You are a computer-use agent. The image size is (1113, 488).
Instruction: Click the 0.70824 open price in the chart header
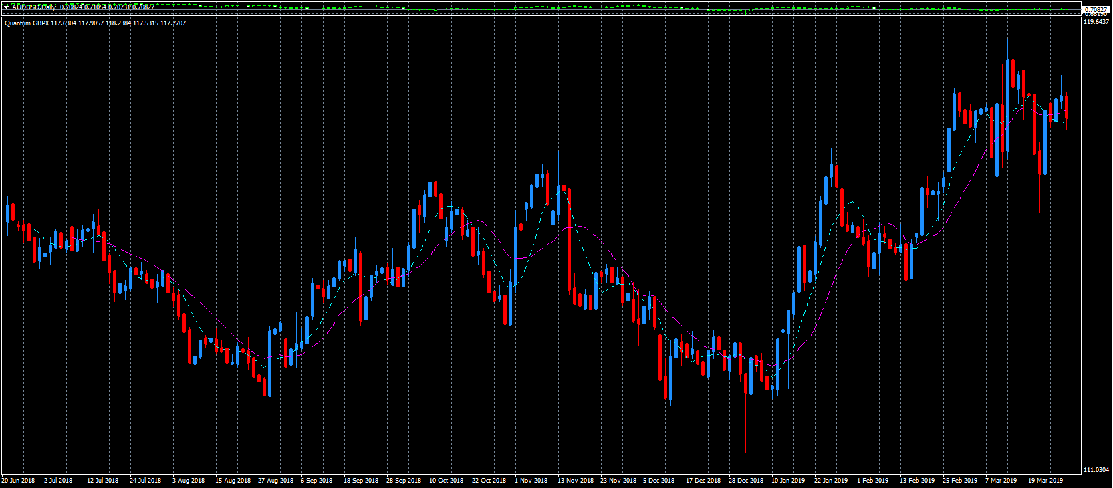[x=72, y=7]
